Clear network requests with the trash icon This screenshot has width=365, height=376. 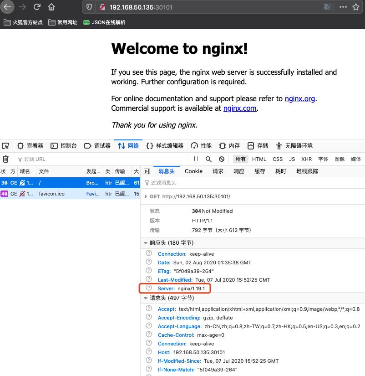[5, 159]
